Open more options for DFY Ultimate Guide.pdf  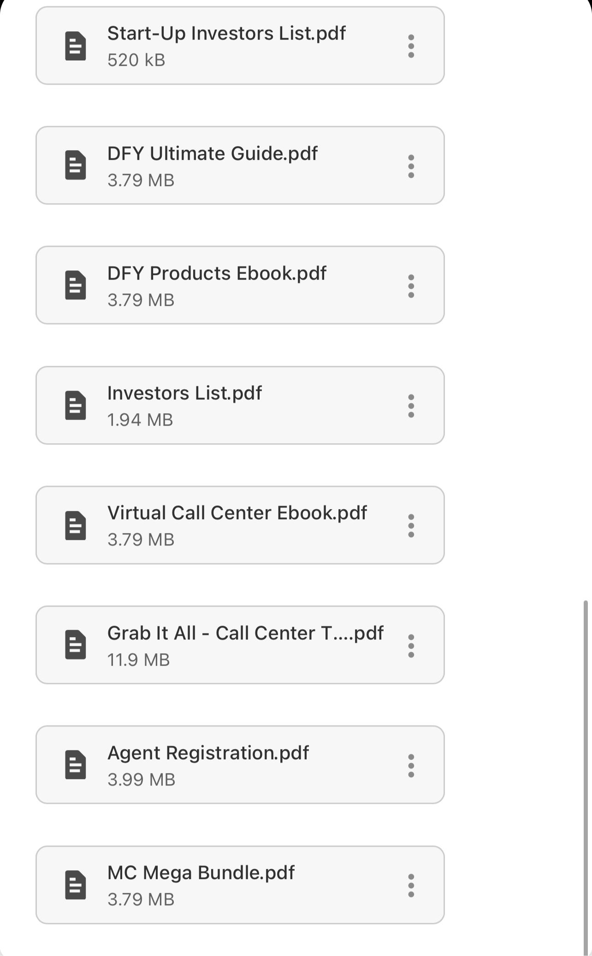click(x=411, y=166)
